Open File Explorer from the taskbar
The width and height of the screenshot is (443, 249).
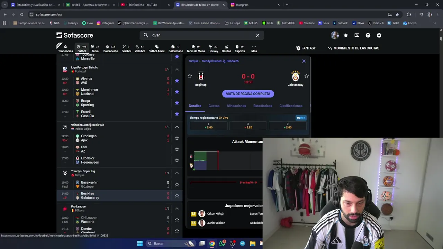pyautogui.click(x=252, y=243)
